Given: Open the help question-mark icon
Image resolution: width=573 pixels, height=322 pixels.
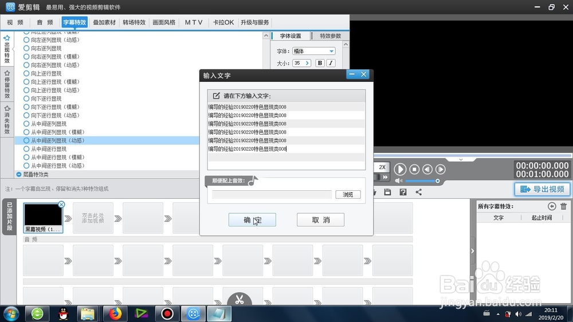Looking at the screenshot, I should pyautogui.click(x=403, y=192).
